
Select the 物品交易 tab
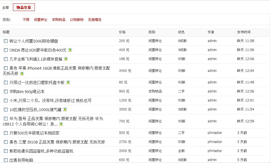click(x=24, y=7)
